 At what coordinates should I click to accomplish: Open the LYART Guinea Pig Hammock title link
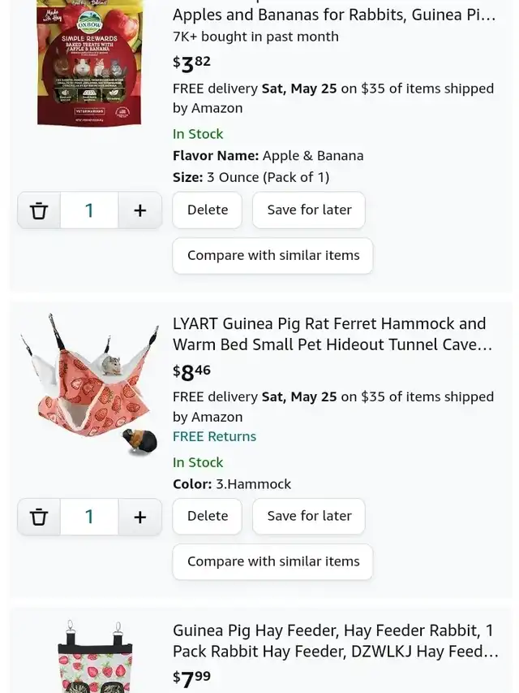point(332,334)
